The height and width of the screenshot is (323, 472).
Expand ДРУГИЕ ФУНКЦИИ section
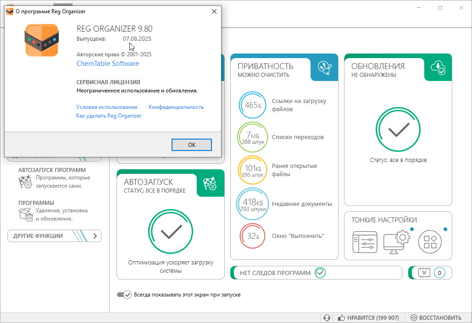(54, 236)
